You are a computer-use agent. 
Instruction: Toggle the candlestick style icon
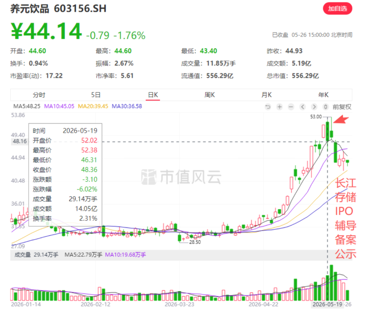click(x=325, y=107)
